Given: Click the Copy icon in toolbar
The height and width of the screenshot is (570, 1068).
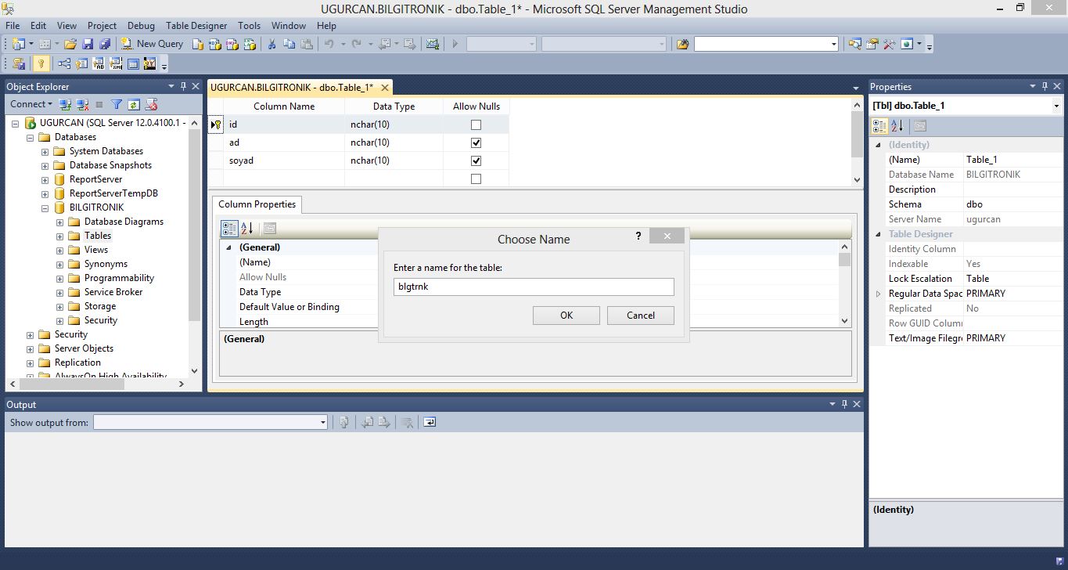Looking at the screenshot, I should click(289, 44).
